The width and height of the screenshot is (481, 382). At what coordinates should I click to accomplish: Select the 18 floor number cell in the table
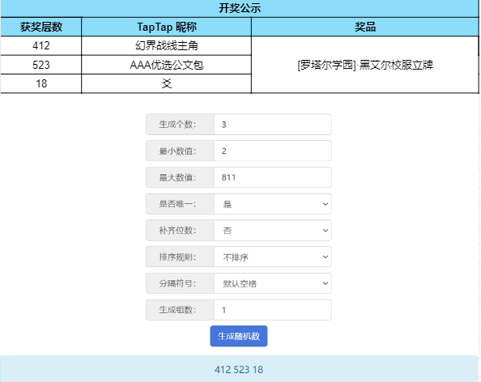click(x=41, y=83)
